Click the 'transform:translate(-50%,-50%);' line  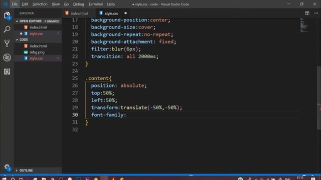click(136, 107)
